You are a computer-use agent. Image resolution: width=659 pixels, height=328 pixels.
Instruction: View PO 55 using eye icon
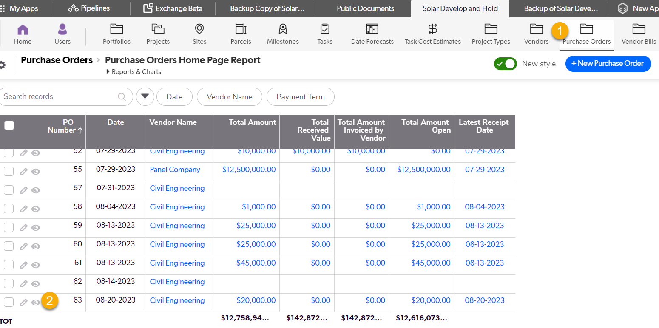[36, 171]
